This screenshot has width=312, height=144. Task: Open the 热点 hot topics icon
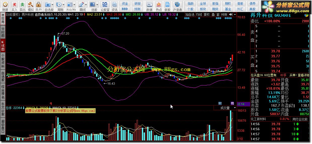tap(159, 5)
